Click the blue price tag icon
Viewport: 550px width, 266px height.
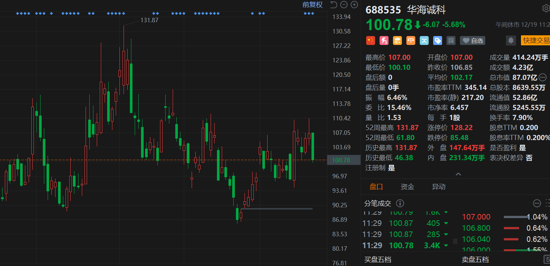coord(437,40)
